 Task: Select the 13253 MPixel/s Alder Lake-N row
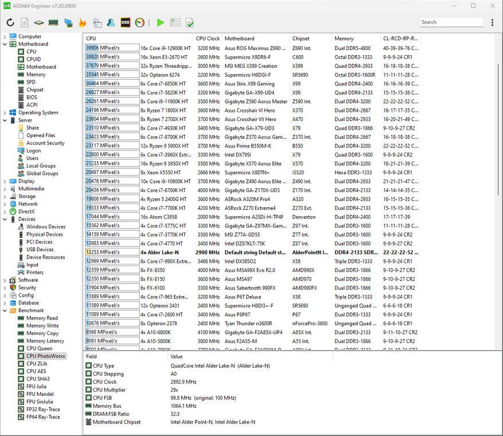click(252, 252)
